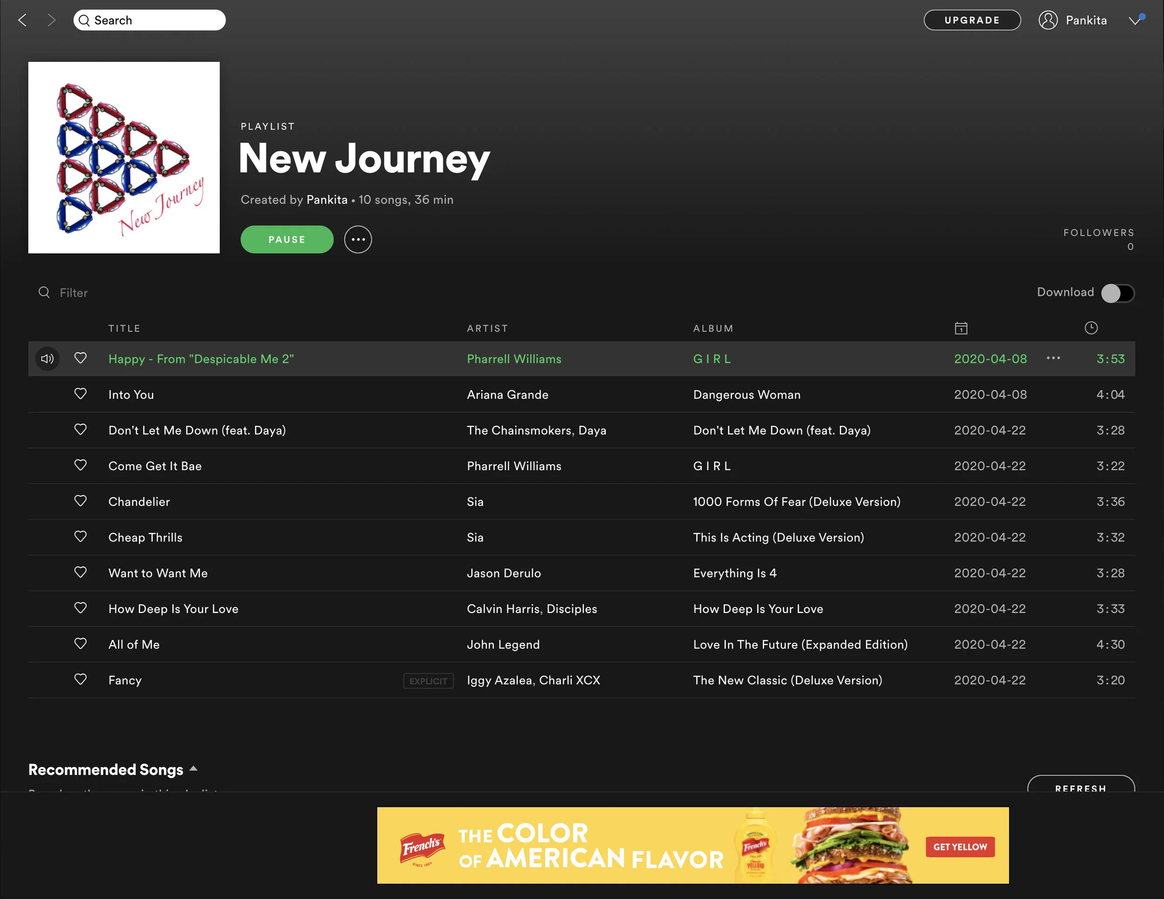
Task: Open more options for Happy track row
Action: coord(1053,358)
